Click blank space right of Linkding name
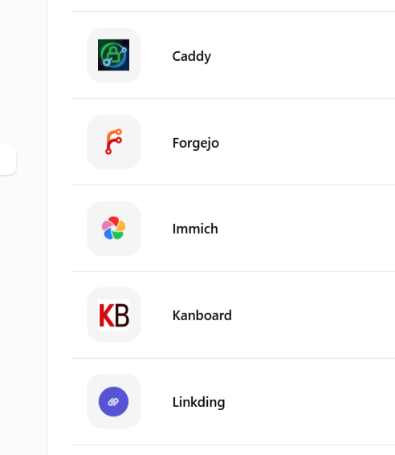Image resolution: width=395 pixels, height=455 pixels. (310, 401)
